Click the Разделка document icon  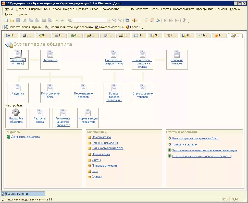point(18,87)
